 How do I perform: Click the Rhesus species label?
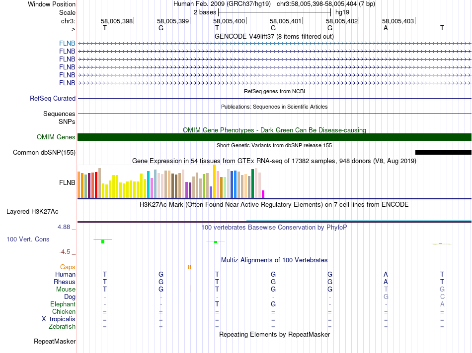pyautogui.click(x=65, y=282)
